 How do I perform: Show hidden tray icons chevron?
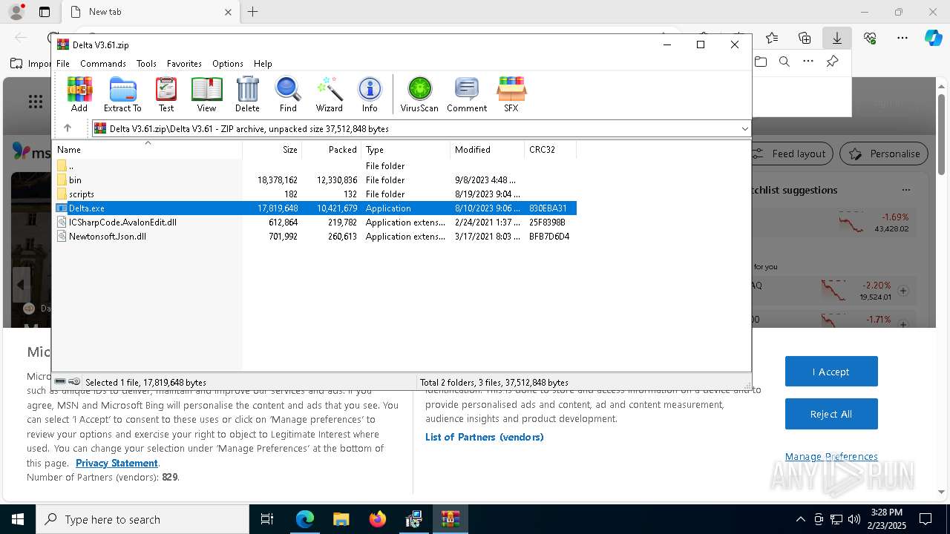800,519
